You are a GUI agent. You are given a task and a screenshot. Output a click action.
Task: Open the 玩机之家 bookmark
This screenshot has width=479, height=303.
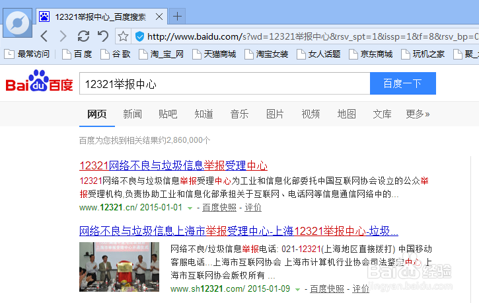423,54
